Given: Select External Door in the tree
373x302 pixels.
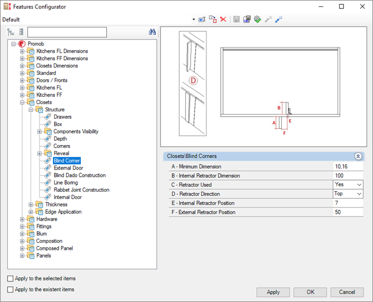Looking at the screenshot, I should click(68, 168).
